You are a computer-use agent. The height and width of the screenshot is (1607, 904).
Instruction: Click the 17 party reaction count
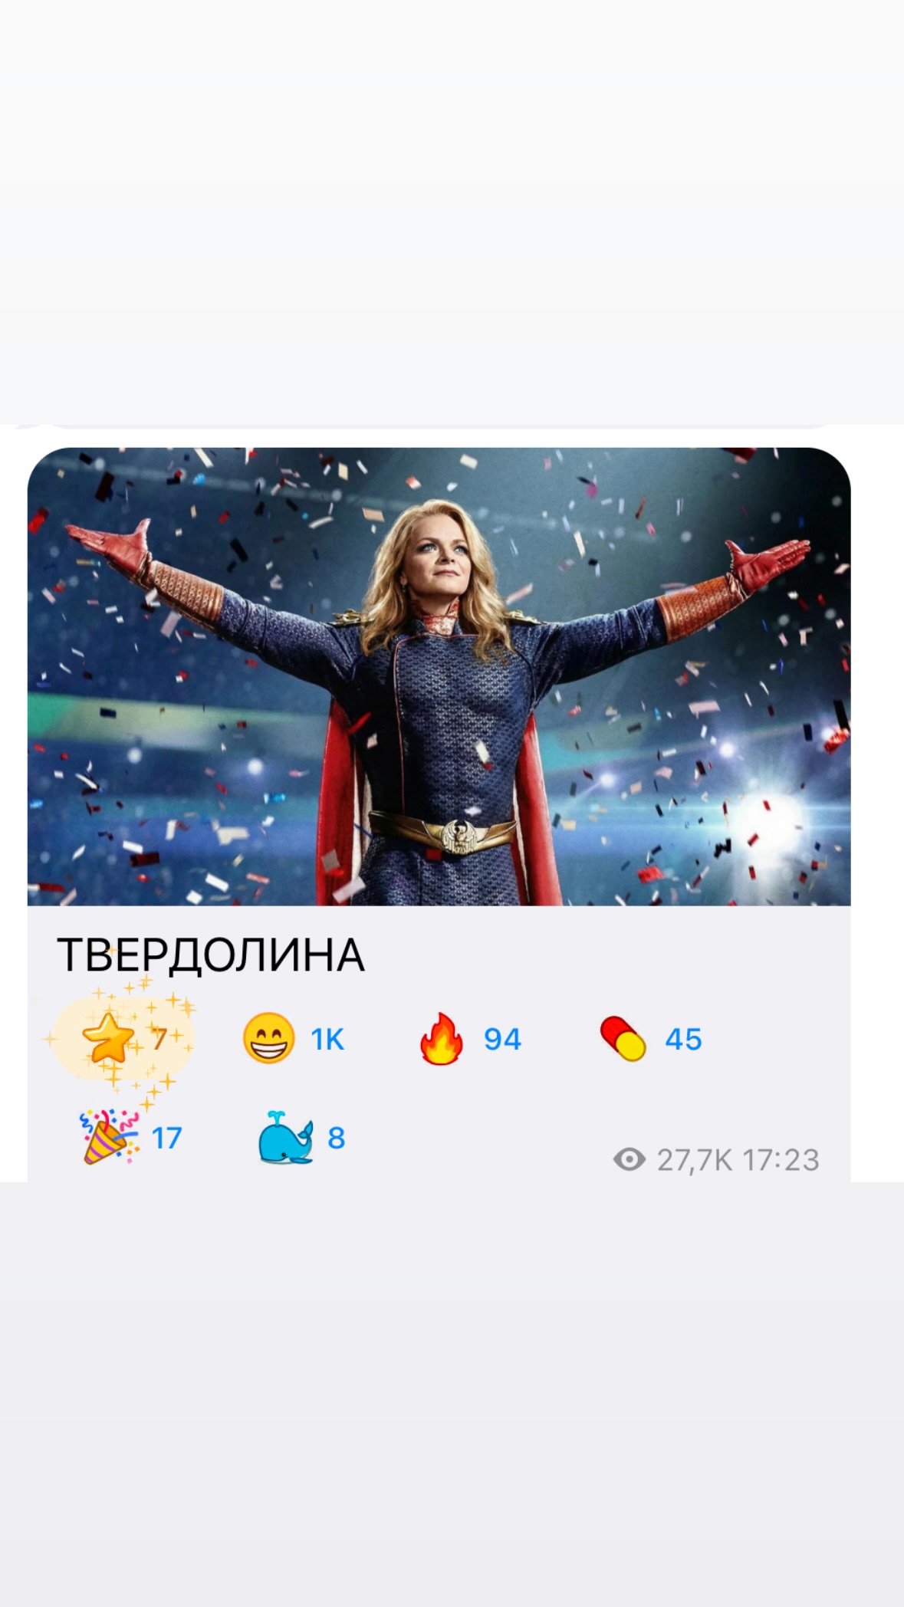tap(166, 1138)
